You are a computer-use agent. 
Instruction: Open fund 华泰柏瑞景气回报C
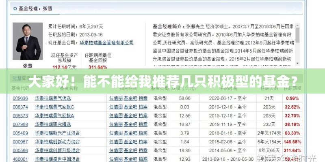click(54, 107)
